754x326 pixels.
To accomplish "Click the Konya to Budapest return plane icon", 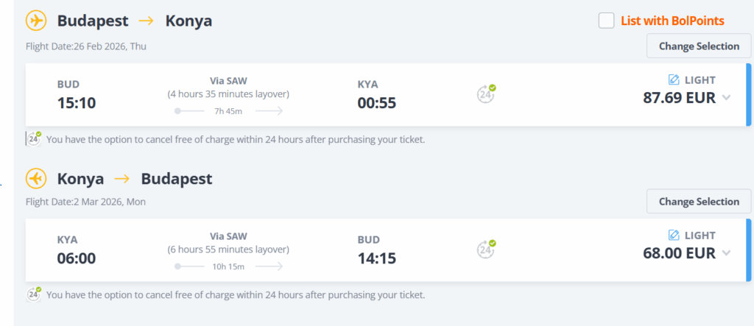I will click(36, 179).
